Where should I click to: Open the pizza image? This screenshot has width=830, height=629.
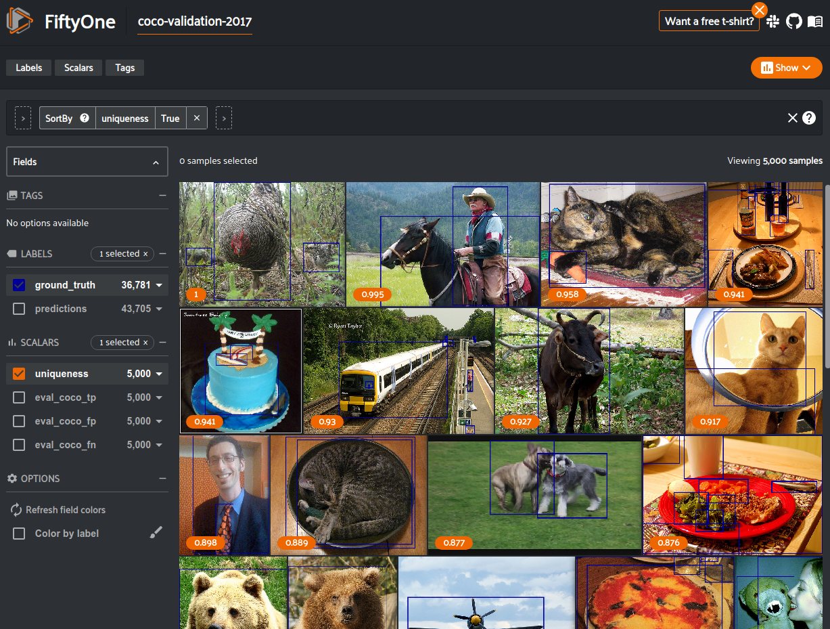point(655,593)
